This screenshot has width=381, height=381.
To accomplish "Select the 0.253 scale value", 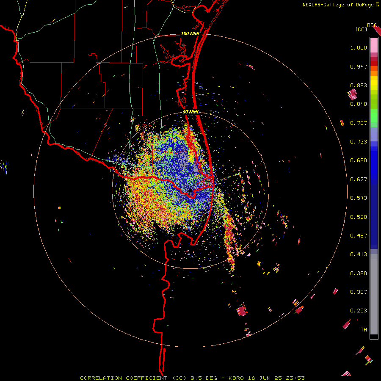I will (359, 311).
